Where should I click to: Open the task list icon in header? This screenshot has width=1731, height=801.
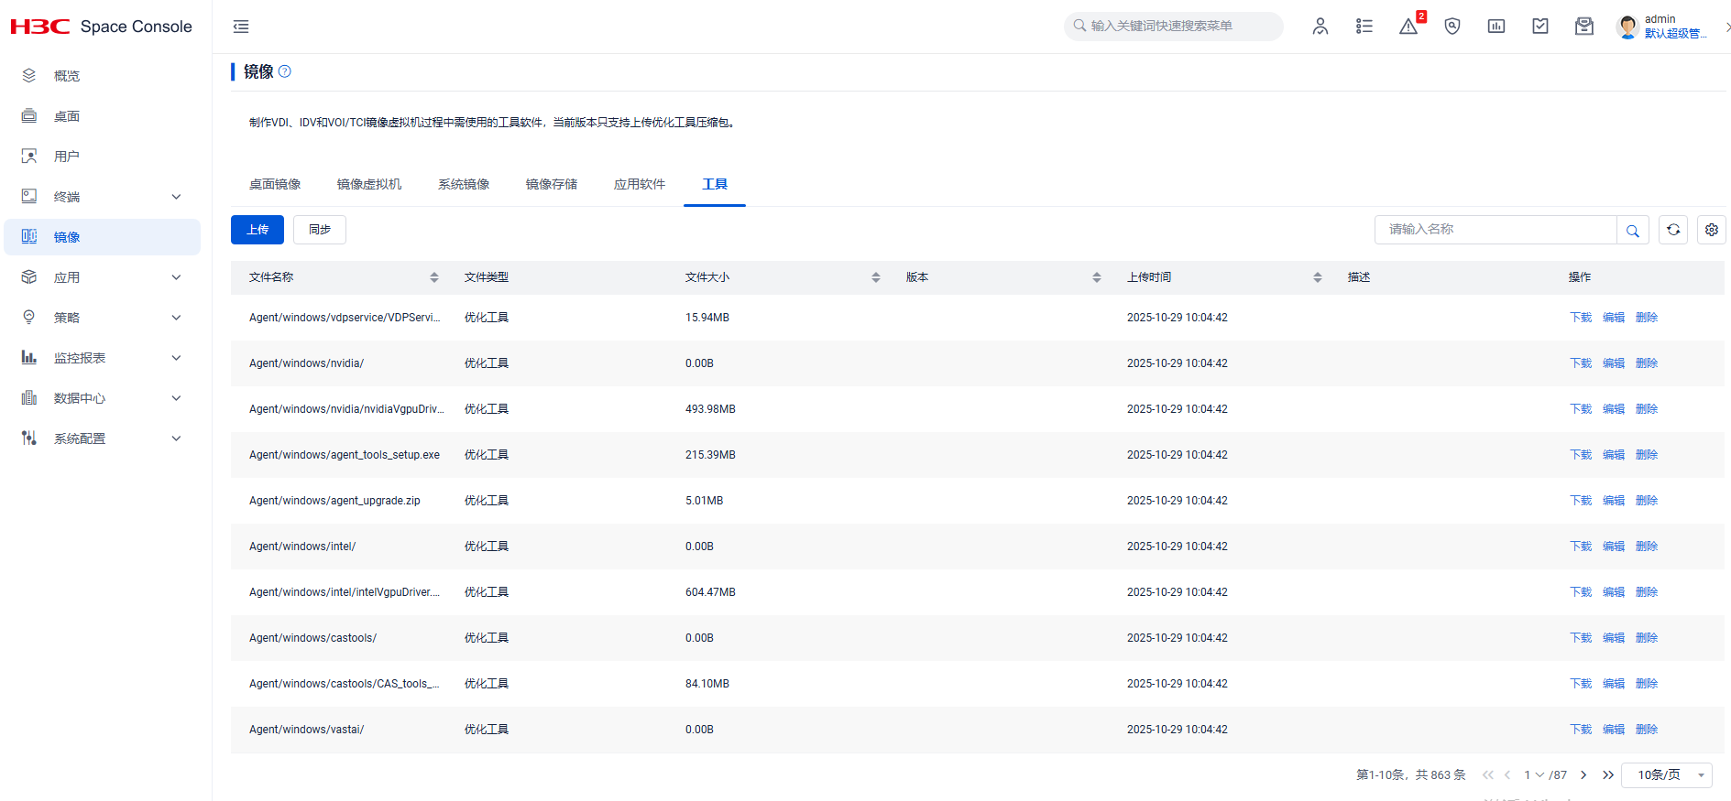1364,27
